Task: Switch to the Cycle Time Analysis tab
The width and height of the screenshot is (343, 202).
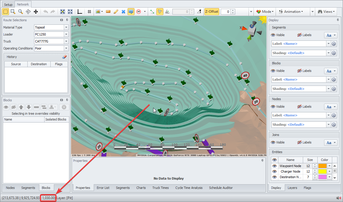Action: tap(189, 188)
